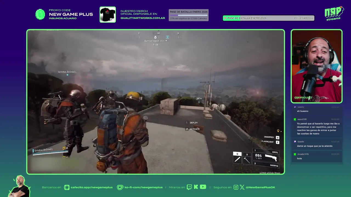Open the qualityartworks.com.ar merch link
This screenshot has height=197, width=351.
(x=143, y=18)
